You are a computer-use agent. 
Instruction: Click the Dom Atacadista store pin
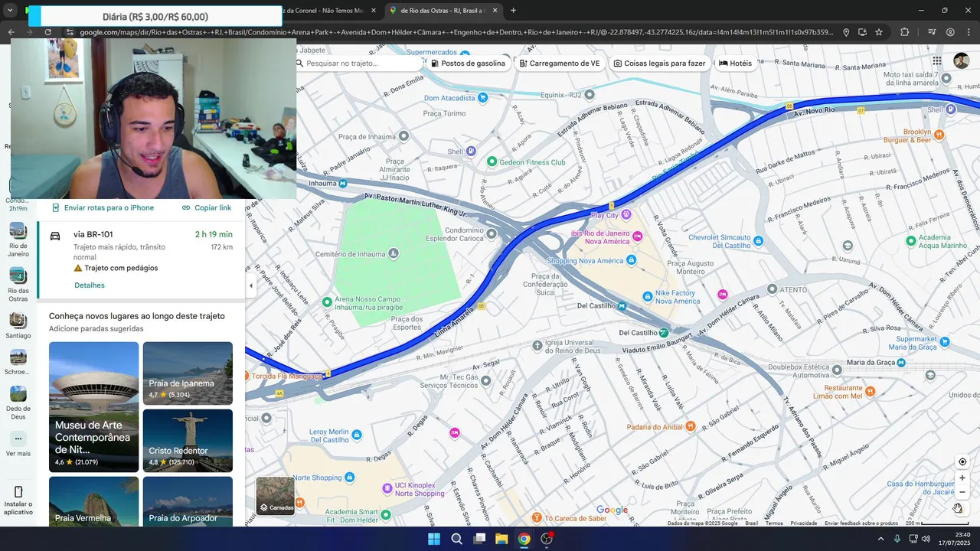click(x=482, y=98)
